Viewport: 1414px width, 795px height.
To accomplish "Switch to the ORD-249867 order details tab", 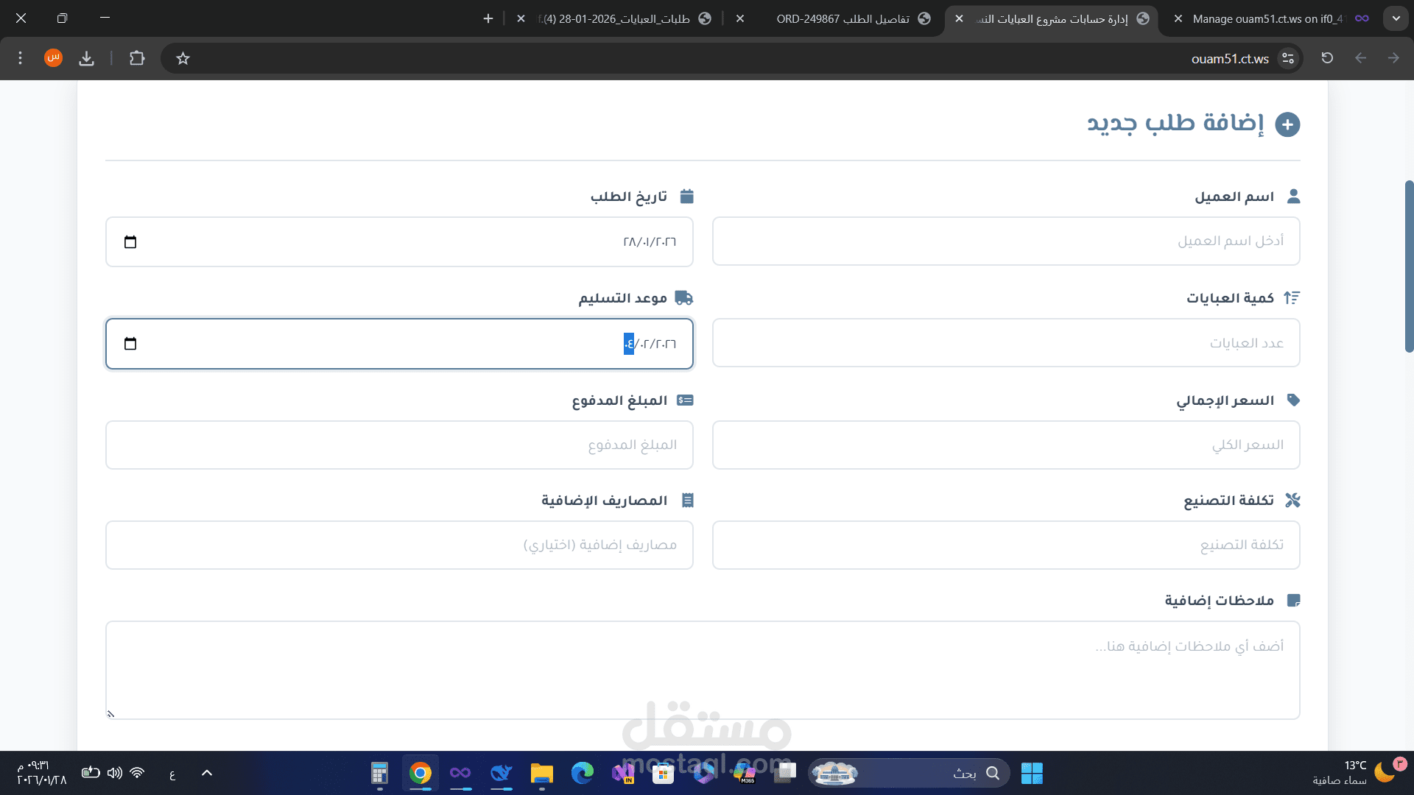I will (843, 18).
